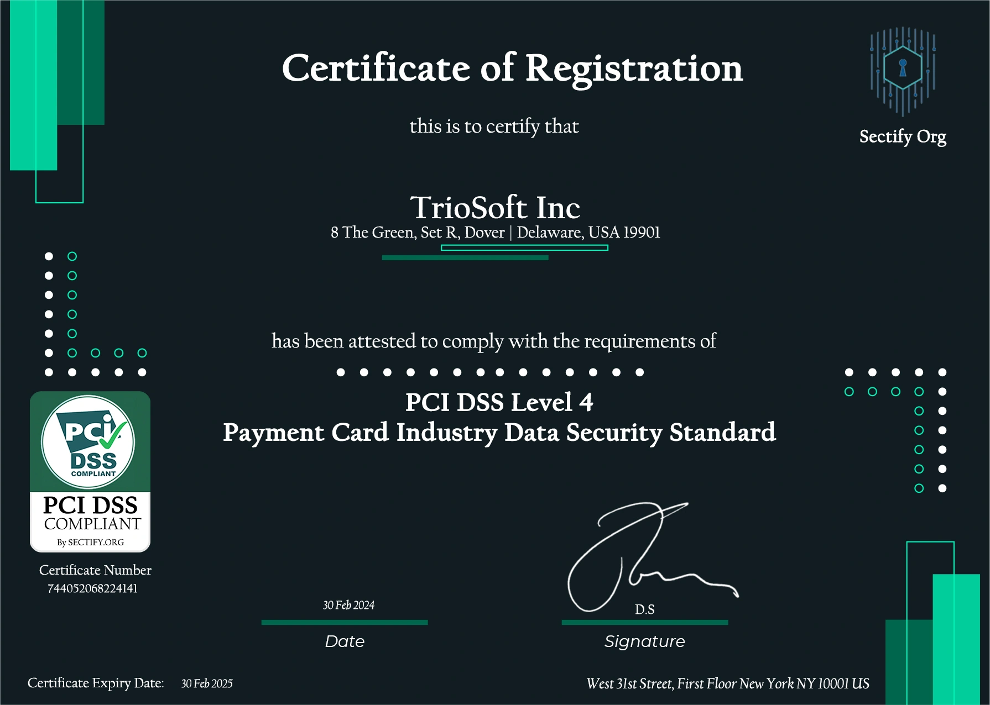Click the 'Certificate Number' label
The image size is (990, 705).
coord(95,570)
